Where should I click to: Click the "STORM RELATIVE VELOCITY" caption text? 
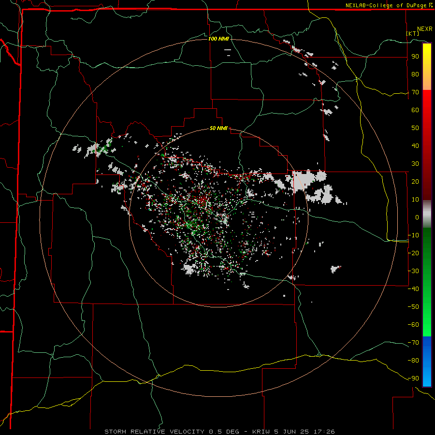[x=154, y=432]
